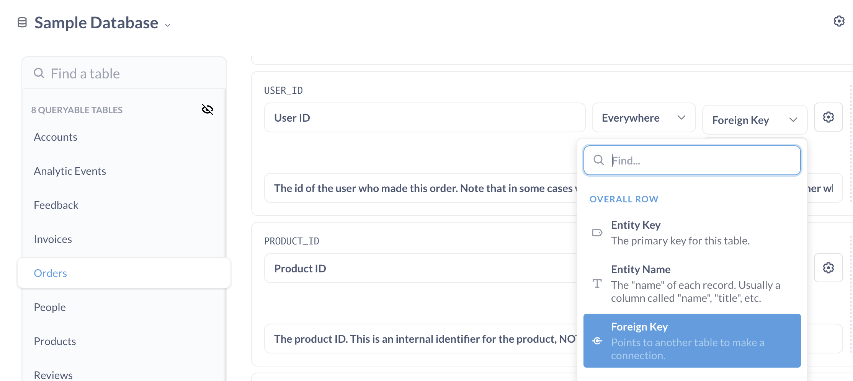
Task: Open the Everywhere visibility dropdown
Action: point(644,117)
